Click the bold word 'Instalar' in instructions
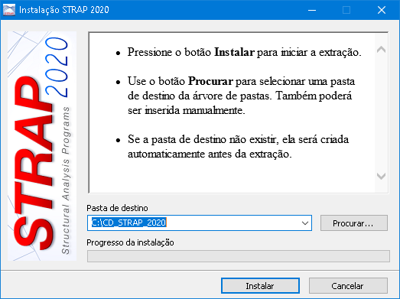Image resolution: width=400 pixels, height=299 pixels. (234, 52)
